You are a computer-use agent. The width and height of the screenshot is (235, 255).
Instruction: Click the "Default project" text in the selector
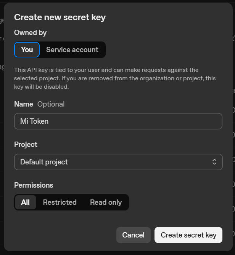pyautogui.click(x=44, y=162)
